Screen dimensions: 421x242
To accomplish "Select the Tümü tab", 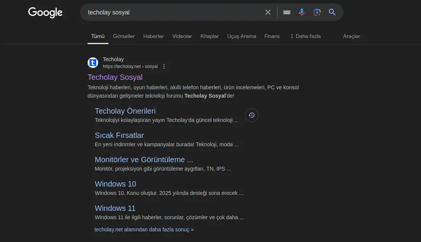I will click(98, 36).
